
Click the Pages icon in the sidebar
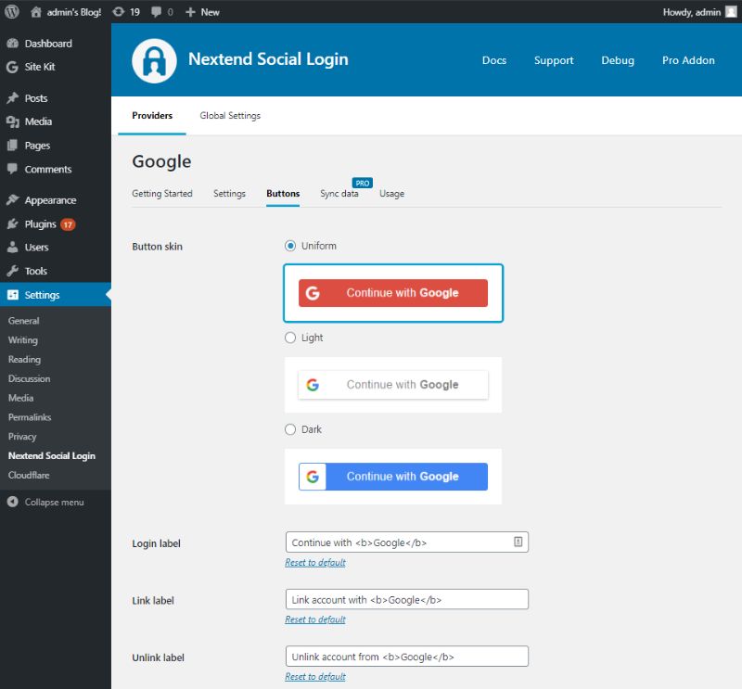click(x=13, y=146)
